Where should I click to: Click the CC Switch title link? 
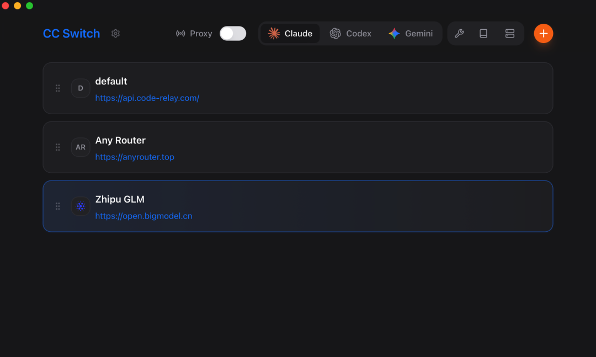pos(71,34)
